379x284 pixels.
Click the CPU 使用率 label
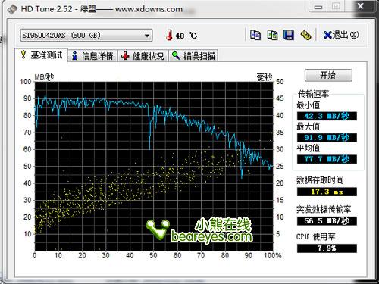[316, 236]
